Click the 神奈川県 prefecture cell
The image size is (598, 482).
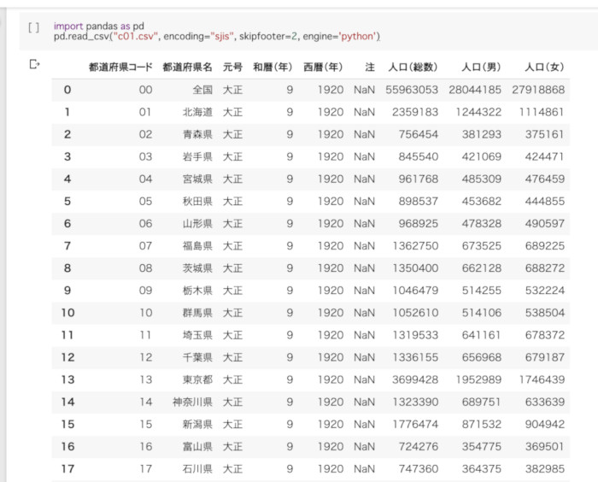(x=192, y=403)
